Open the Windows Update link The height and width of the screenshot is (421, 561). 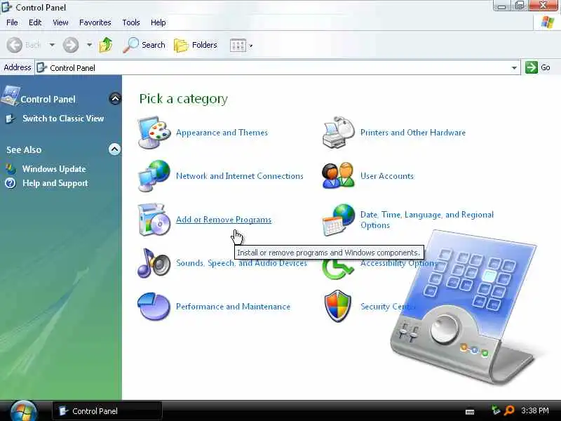[x=54, y=169]
